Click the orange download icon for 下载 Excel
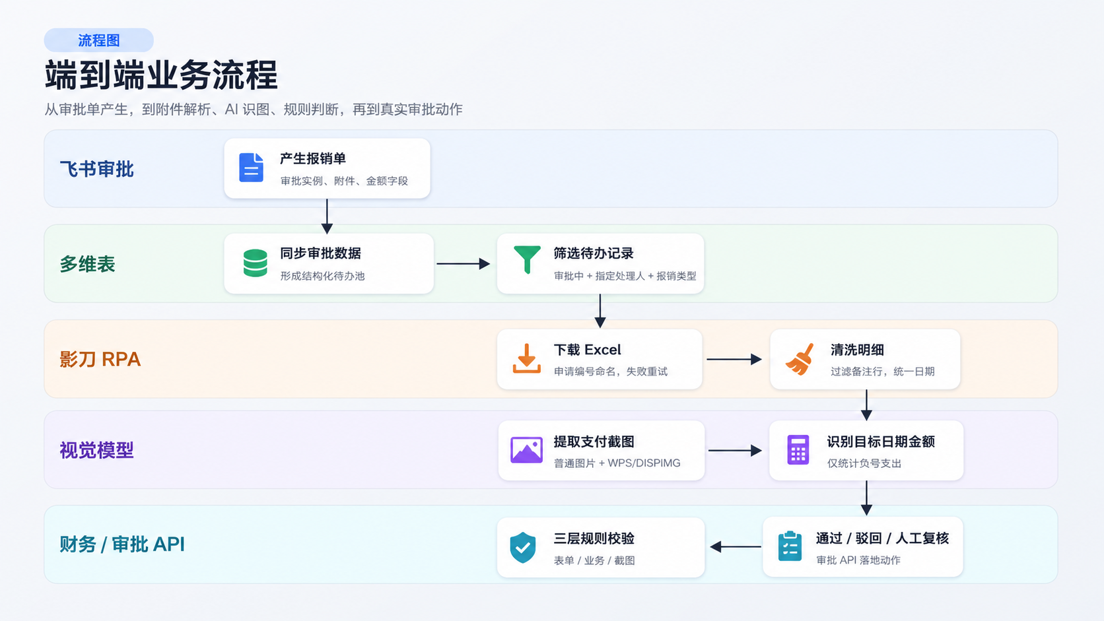This screenshot has height=621, width=1104. pyautogui.click(x=526, y=358)
